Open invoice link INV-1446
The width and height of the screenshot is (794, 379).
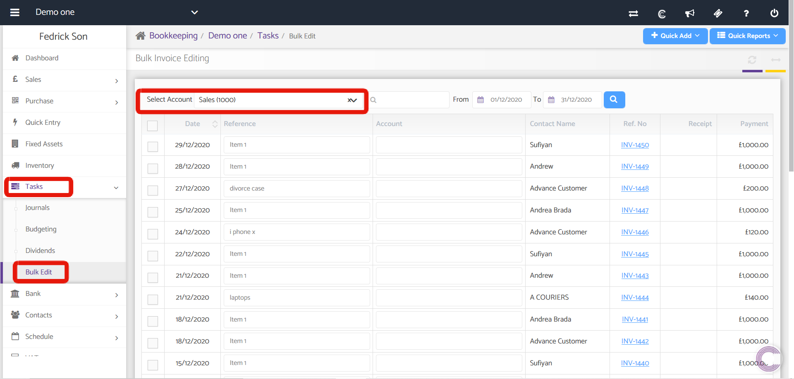pos(635,232)
